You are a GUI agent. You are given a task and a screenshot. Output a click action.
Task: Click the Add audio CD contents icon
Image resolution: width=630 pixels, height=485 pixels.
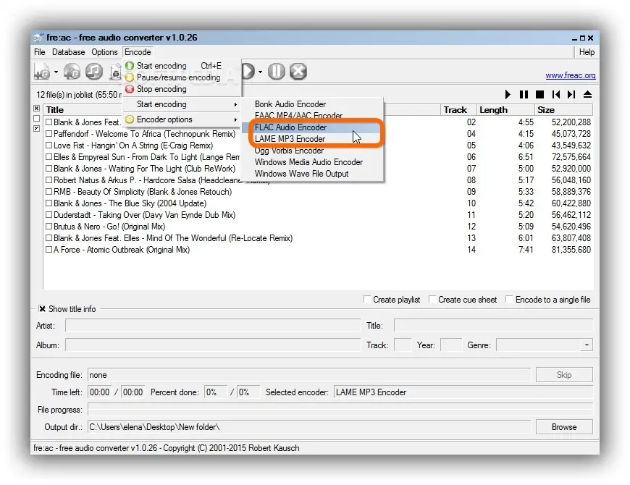(72, 72)
